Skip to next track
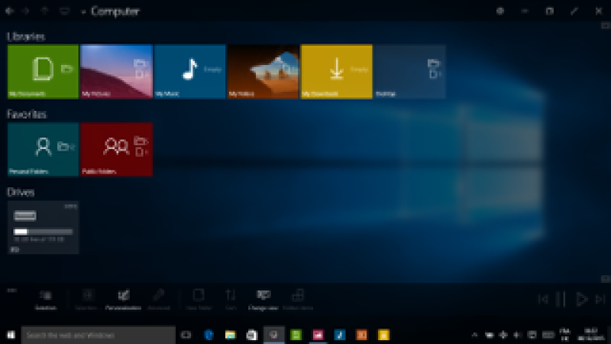This screenshot has height=344, width=611. tap(600, 299)
